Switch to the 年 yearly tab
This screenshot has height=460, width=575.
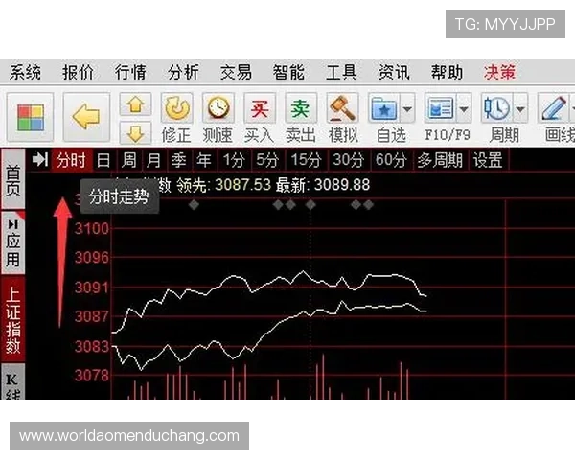tap(204, 160)
